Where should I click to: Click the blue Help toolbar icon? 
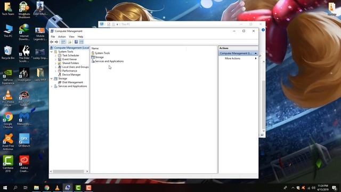click(76, 42)
